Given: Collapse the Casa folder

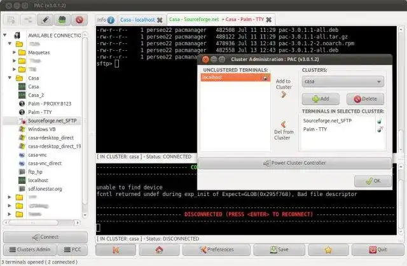Looking at the screenshot, I should (10, 78).
